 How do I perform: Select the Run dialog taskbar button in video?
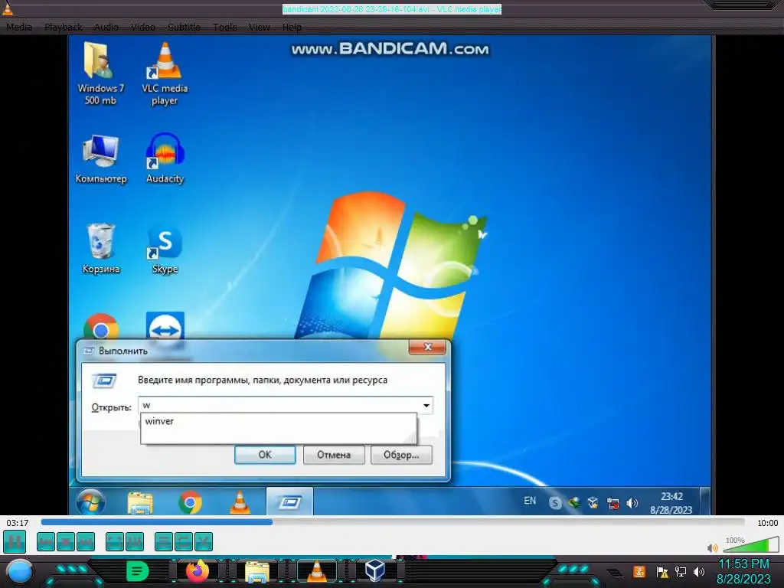(289, 501)
